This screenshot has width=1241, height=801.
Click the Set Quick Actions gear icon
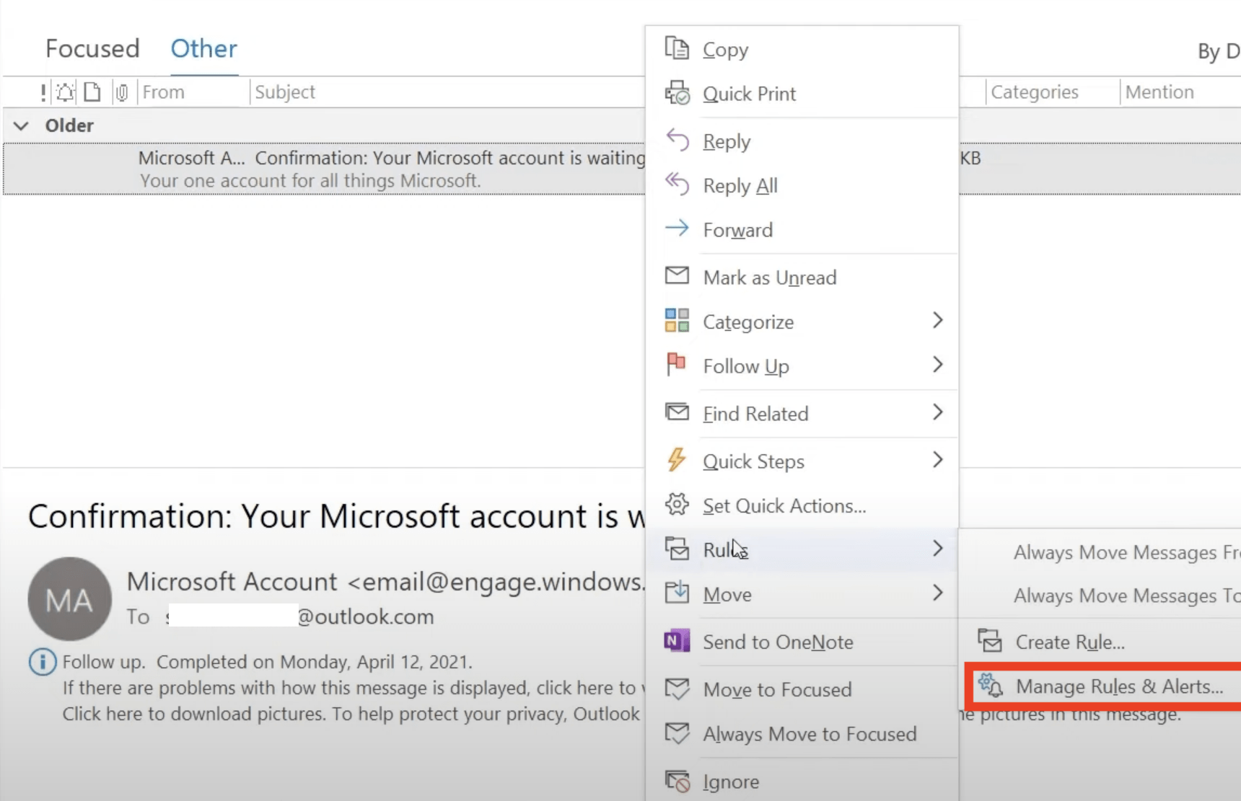(677, 505)
